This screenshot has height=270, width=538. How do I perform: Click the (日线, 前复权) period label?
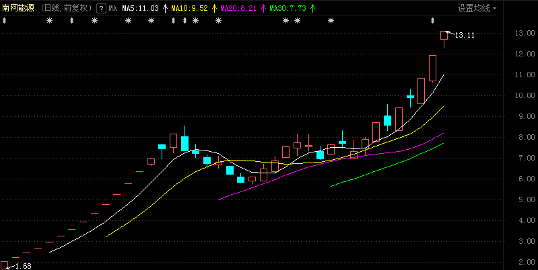(67, 8)
